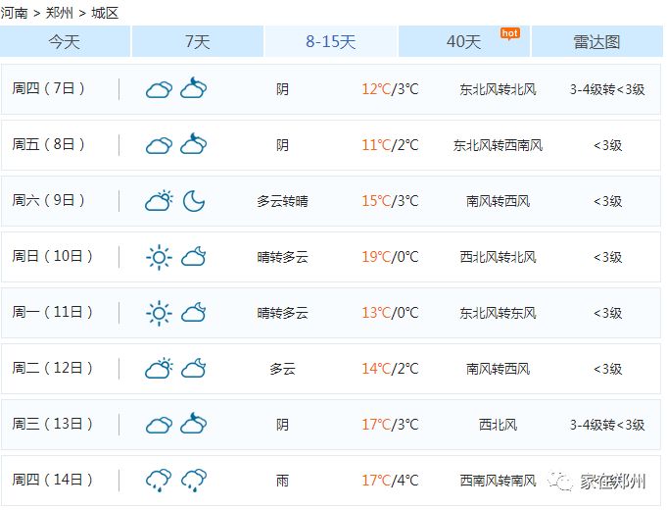Click night cloudy moon icon for 周三（13日）
Screen dimensions: 667x510
pyautogui.click(x=194, y=423)
